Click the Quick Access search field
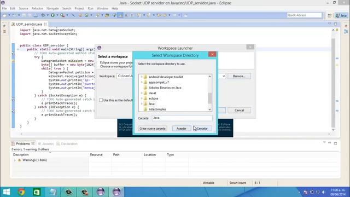 (304, 15)
